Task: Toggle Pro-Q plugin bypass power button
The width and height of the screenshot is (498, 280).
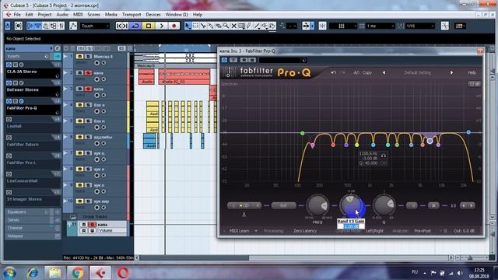Action: pyautogui.click(x=225, y=60)
